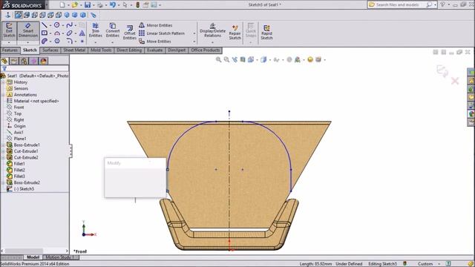Open the Display Style dropdown arrow
Screen dimensions: 475x267
(270, 60)
